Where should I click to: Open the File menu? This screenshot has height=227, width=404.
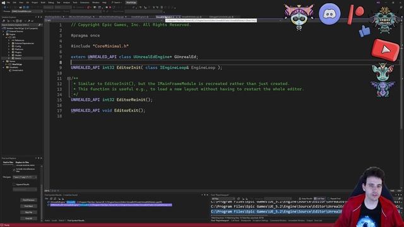coord(8,3)
